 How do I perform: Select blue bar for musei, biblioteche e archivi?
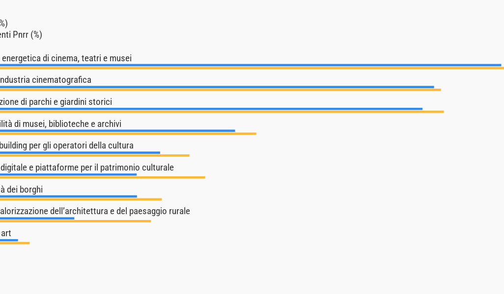point(117,131)
